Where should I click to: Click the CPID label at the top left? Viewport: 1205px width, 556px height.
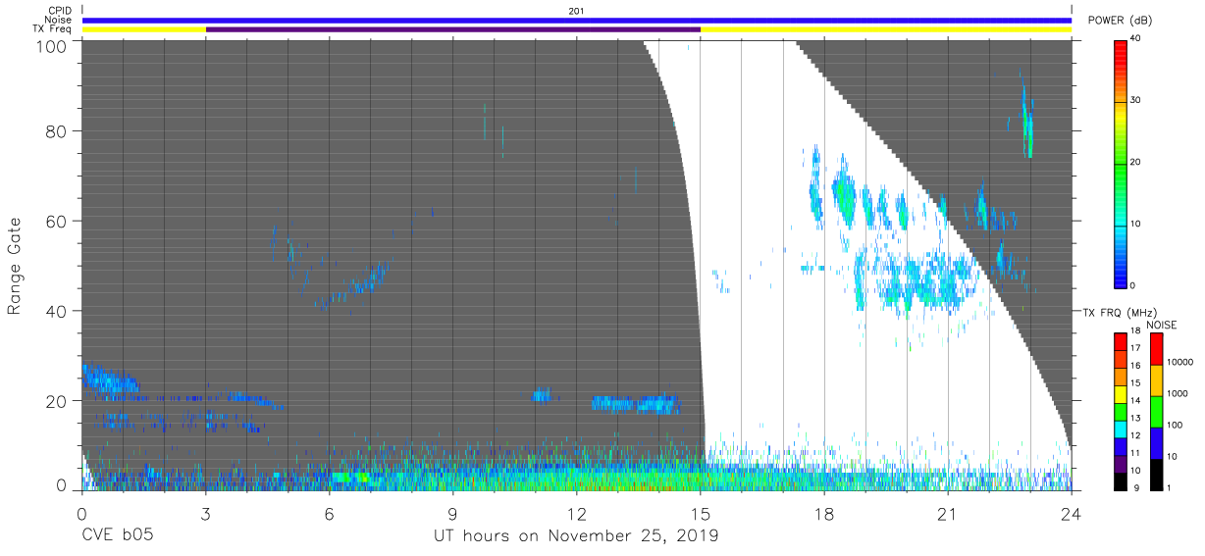click(59, 11)
